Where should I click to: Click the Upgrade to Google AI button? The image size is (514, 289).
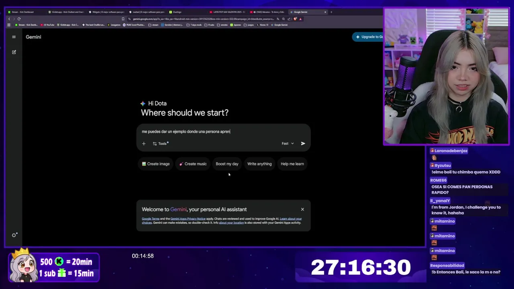[x=369, y=37]
